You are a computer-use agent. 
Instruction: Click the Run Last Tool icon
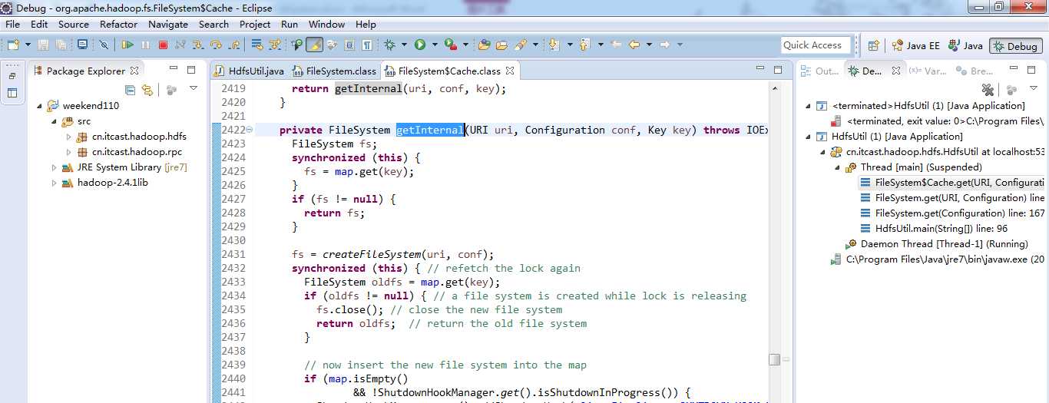451,45
